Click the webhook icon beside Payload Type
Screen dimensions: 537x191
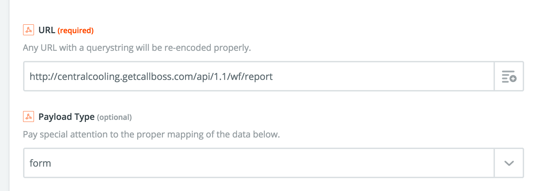click(29, 117)
